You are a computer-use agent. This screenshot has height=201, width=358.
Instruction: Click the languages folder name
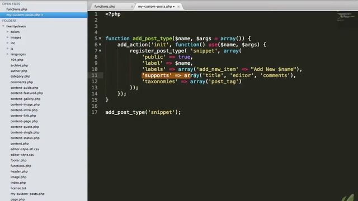[18, 54]
